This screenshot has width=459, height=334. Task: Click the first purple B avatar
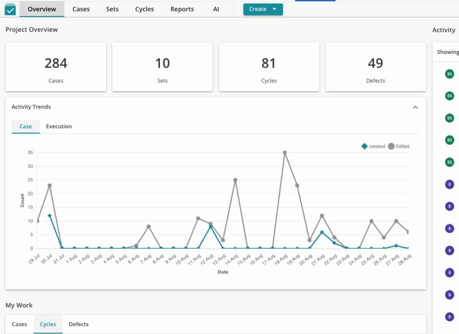(x=449, y=184)
